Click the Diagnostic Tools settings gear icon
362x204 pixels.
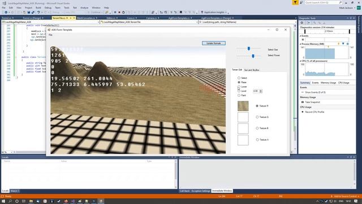pos(301,23)
